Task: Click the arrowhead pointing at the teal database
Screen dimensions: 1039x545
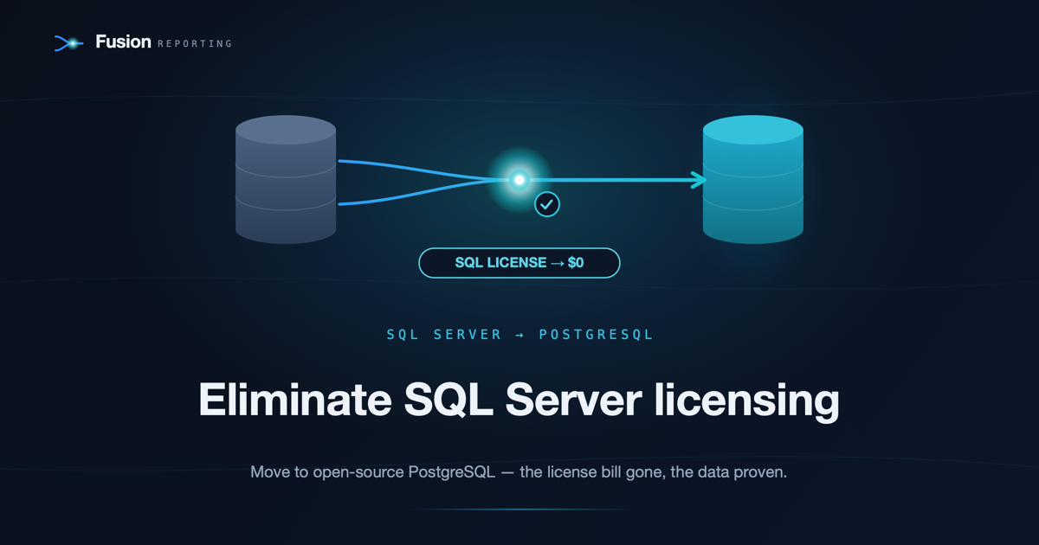Action: [698, 180]
